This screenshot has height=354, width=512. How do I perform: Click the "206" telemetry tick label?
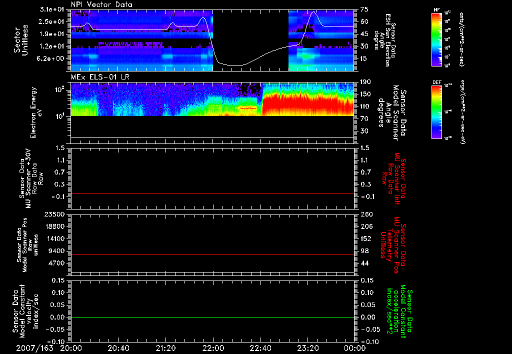(x=366, y=226)
